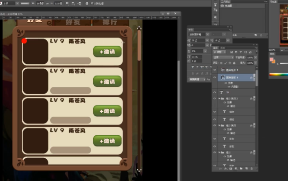Click the foreground color swatch

(x=271, y=59)
